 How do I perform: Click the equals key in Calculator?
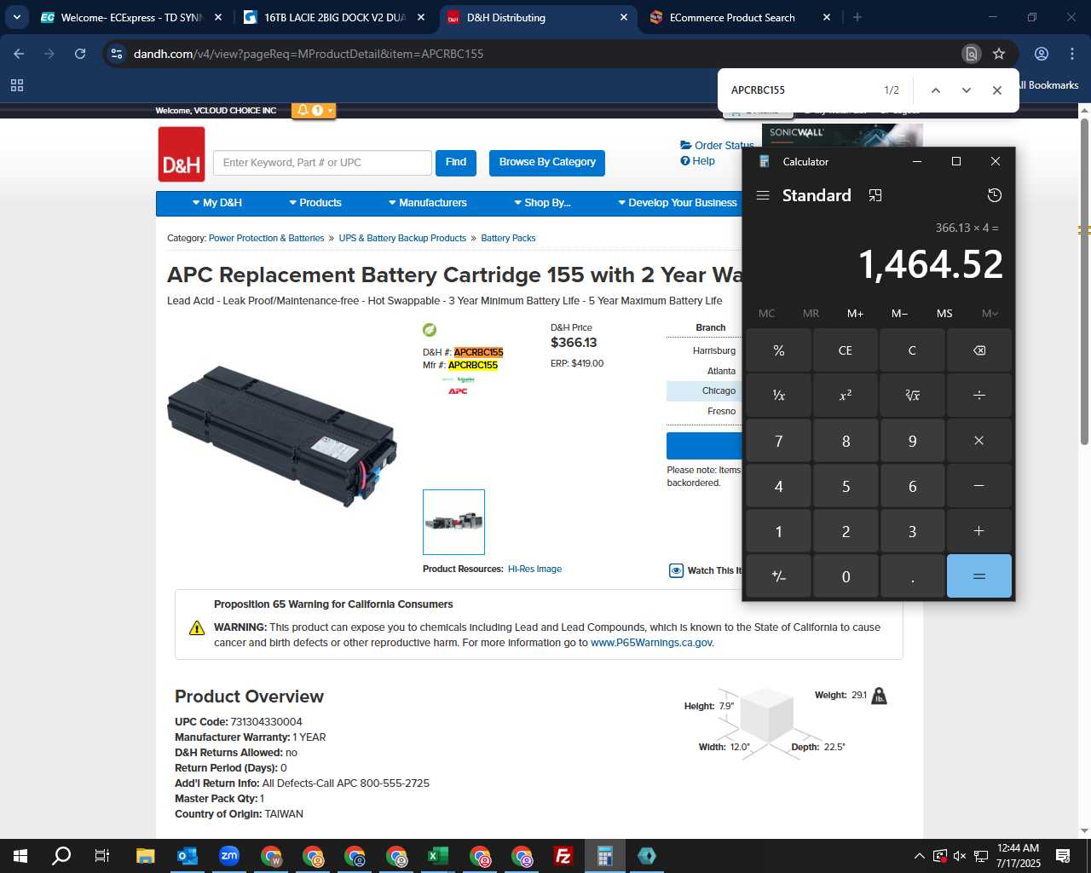tap(979, 576)
